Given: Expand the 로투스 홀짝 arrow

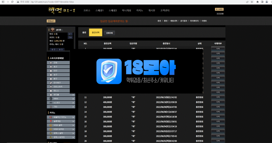Looking at the screenshot, I should [x=73, y=133].
